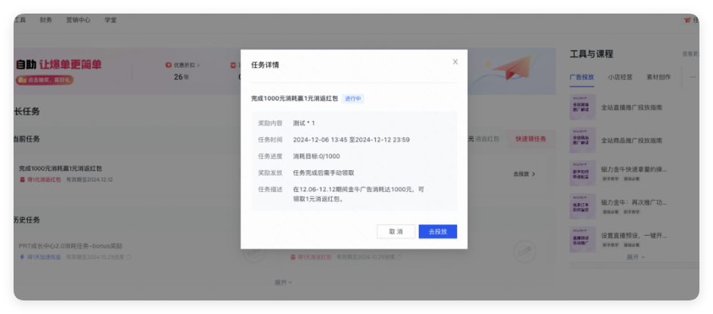The width and height of the screenshot is (713, 314).
Task: Click the 任务完成后需手动领取 text
Action: [x=324, y=173]
